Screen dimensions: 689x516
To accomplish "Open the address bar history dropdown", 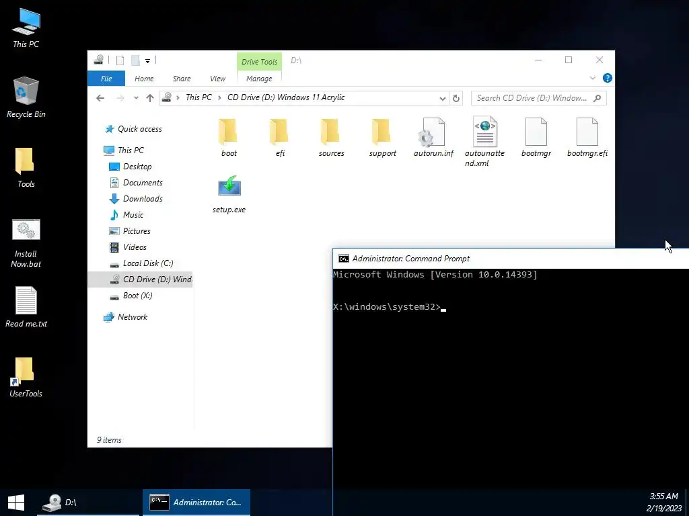I will point(443,98).
